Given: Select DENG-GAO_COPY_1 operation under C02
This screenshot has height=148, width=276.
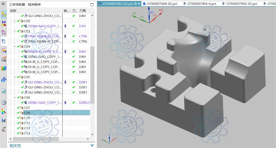Looking at the screenshot, I should point(45,26).
